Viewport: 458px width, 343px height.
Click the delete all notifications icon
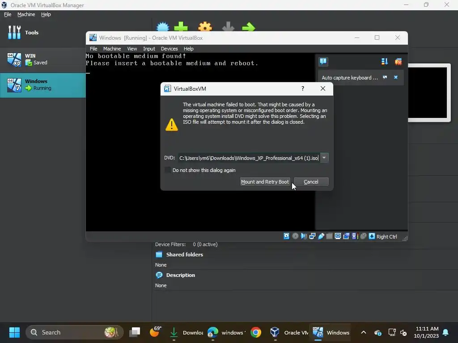coord(399,62)
